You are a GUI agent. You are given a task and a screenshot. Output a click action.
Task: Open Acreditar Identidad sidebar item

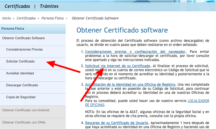click(x=33, y=76)
